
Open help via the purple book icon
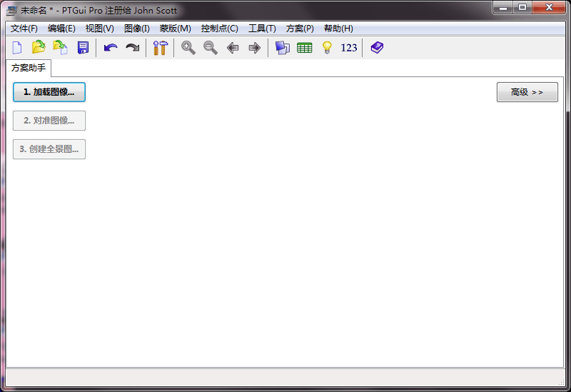pyautogui.click(x=377, y=48)
